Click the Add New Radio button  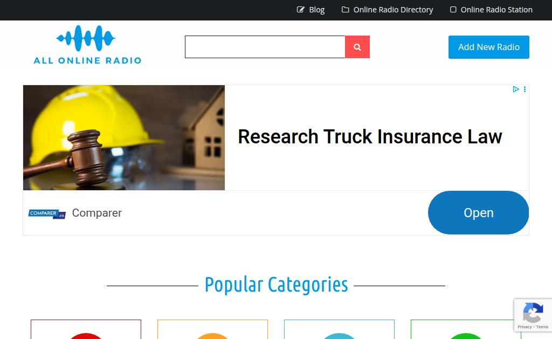488,47
